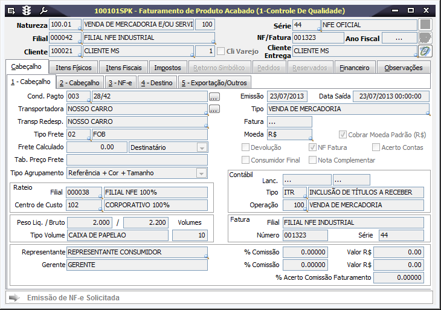441x310 pixels.
Task: Switch to the Itens Físicos tab
Action: point(74,68)
